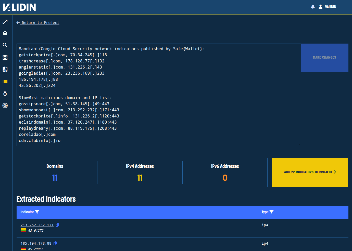Open the user account icon
Viewport: 352px width, 251px height.
[x=320, y=7]
